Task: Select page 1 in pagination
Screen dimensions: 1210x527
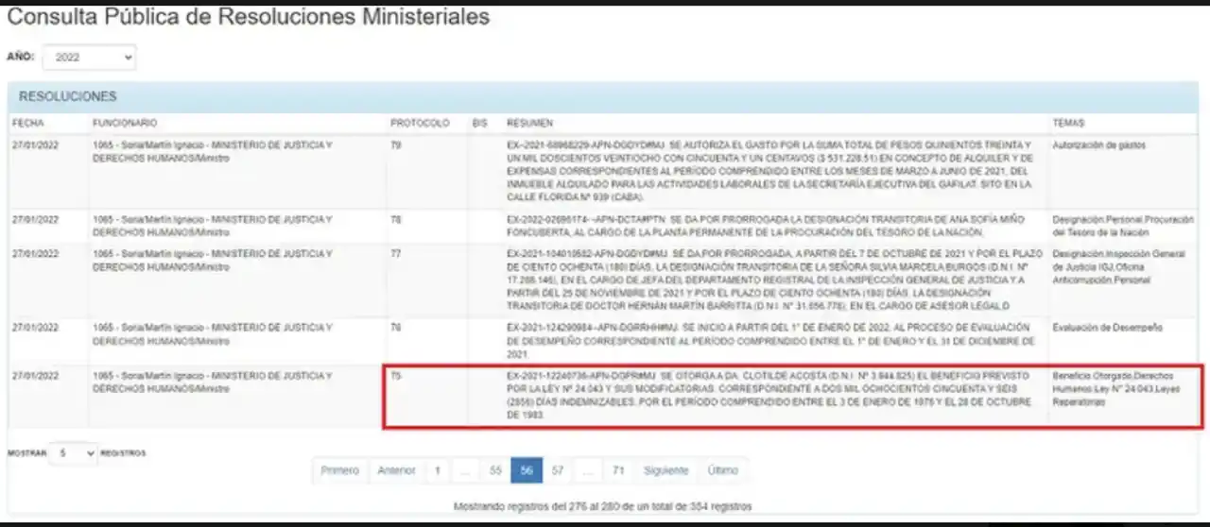Action: [437, 470]
